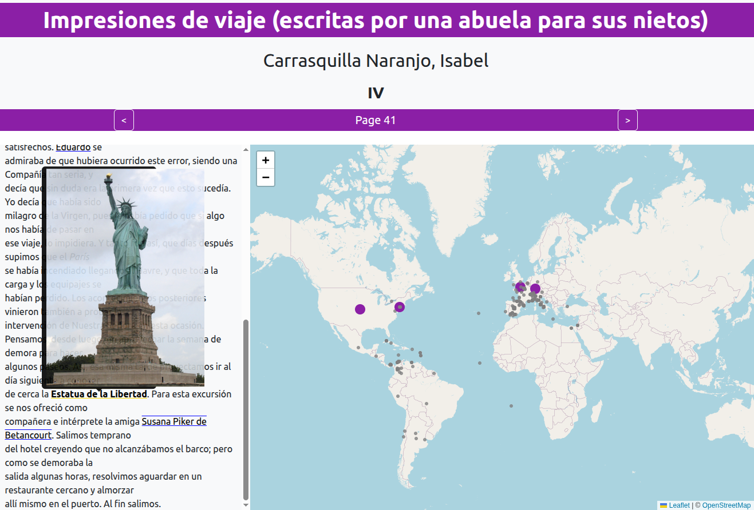The height and width of the screenshot is (510, 754).
Task: Click the text panel scrollbar thumb
Action: pyautogui.click(x=246, y=409)
